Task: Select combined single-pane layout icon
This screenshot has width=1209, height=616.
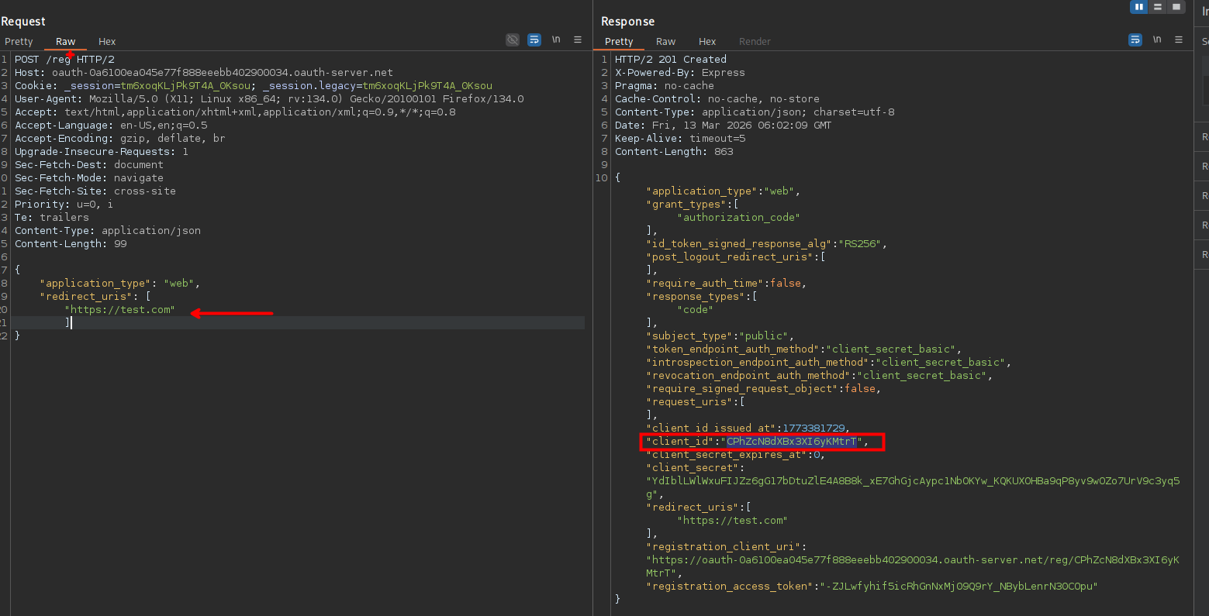Action: pyautogui.click(x=1176, y=7)
